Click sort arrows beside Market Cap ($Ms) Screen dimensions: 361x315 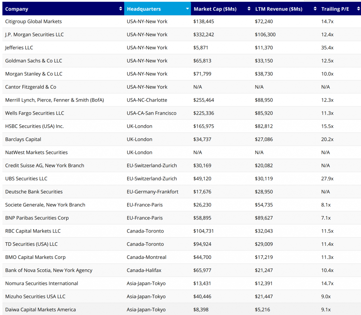[249, 9]
